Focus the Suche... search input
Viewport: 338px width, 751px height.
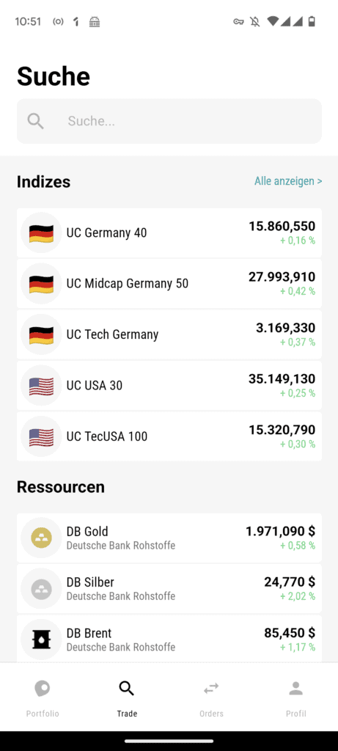pyautogui.click(x=169, y=121)
